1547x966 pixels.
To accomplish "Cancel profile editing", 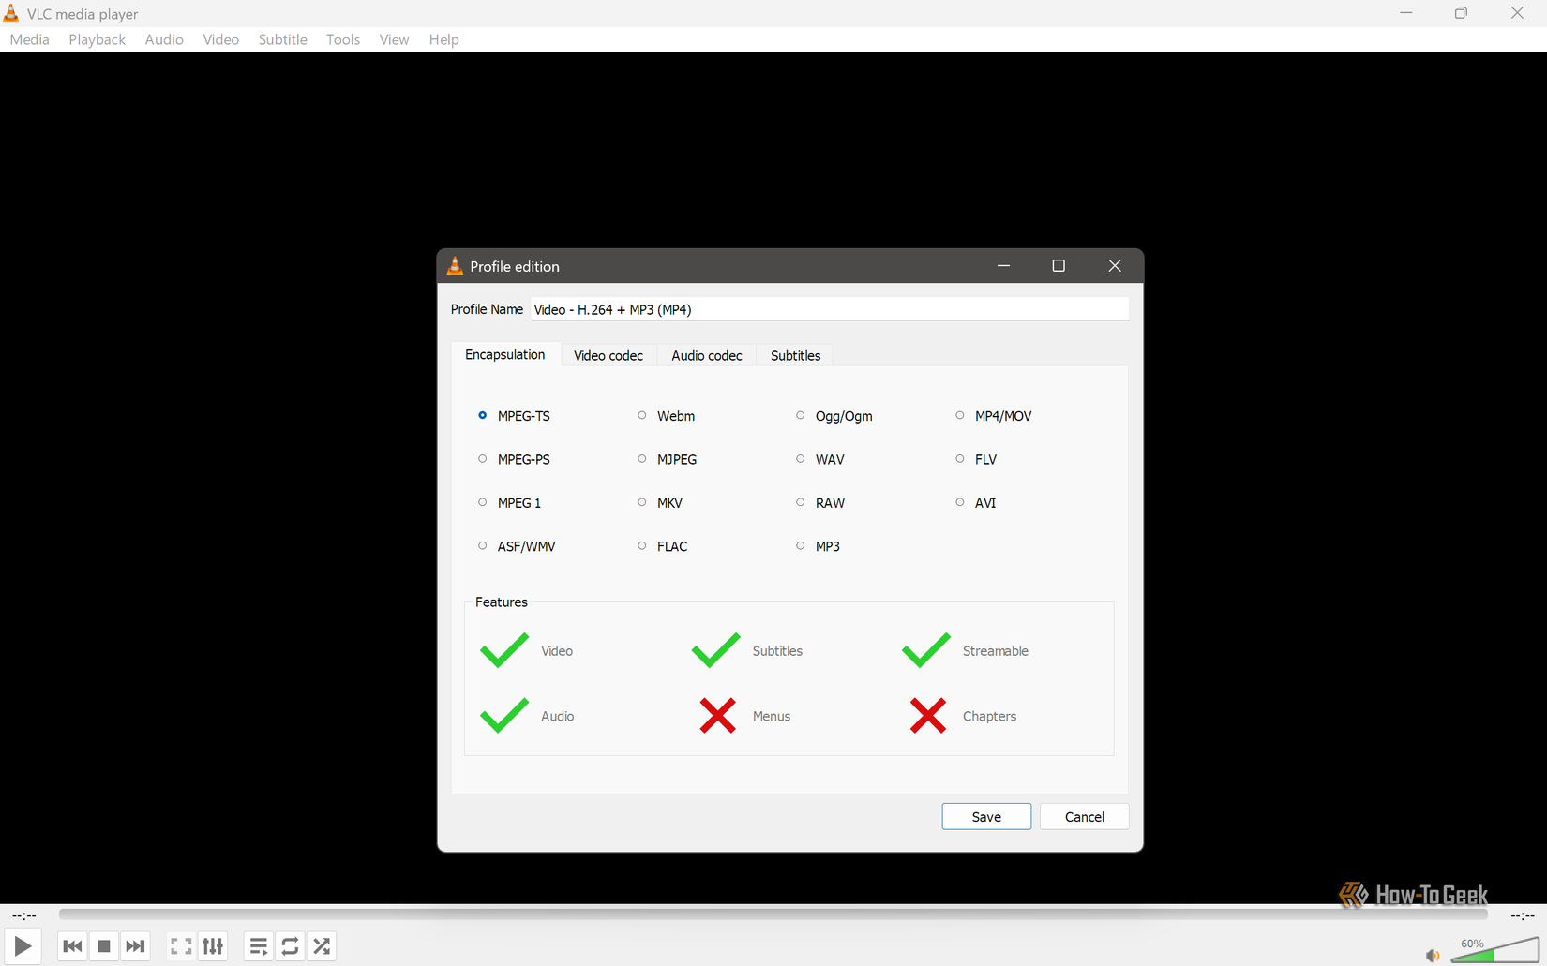I will point(1084,817).
